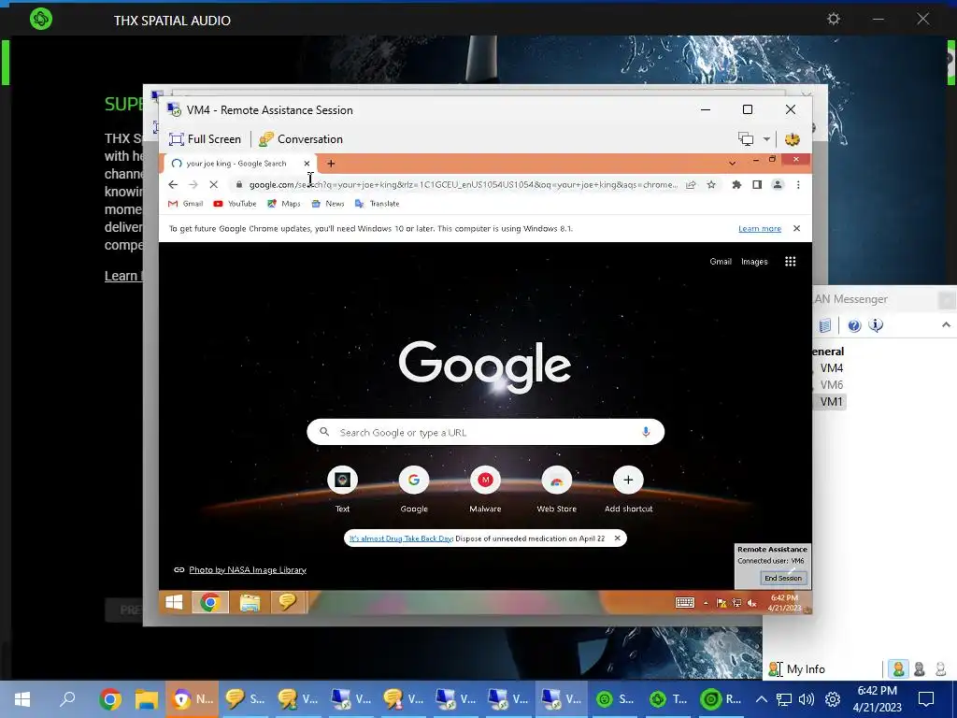Screen dimensions: 957x718
Task: Open Translate bookmark
Action: click(x=378, y=204)
